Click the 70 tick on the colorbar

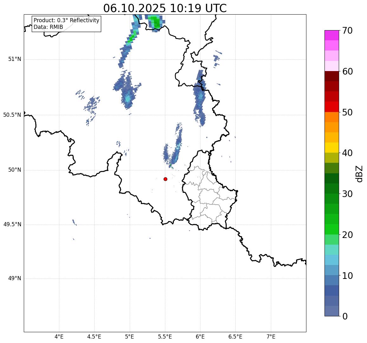click(x=347, y=30)
